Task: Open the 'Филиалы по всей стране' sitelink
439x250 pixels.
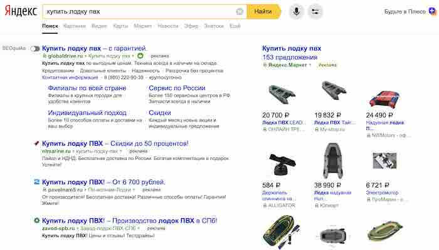Action: [x=87, y=88]
